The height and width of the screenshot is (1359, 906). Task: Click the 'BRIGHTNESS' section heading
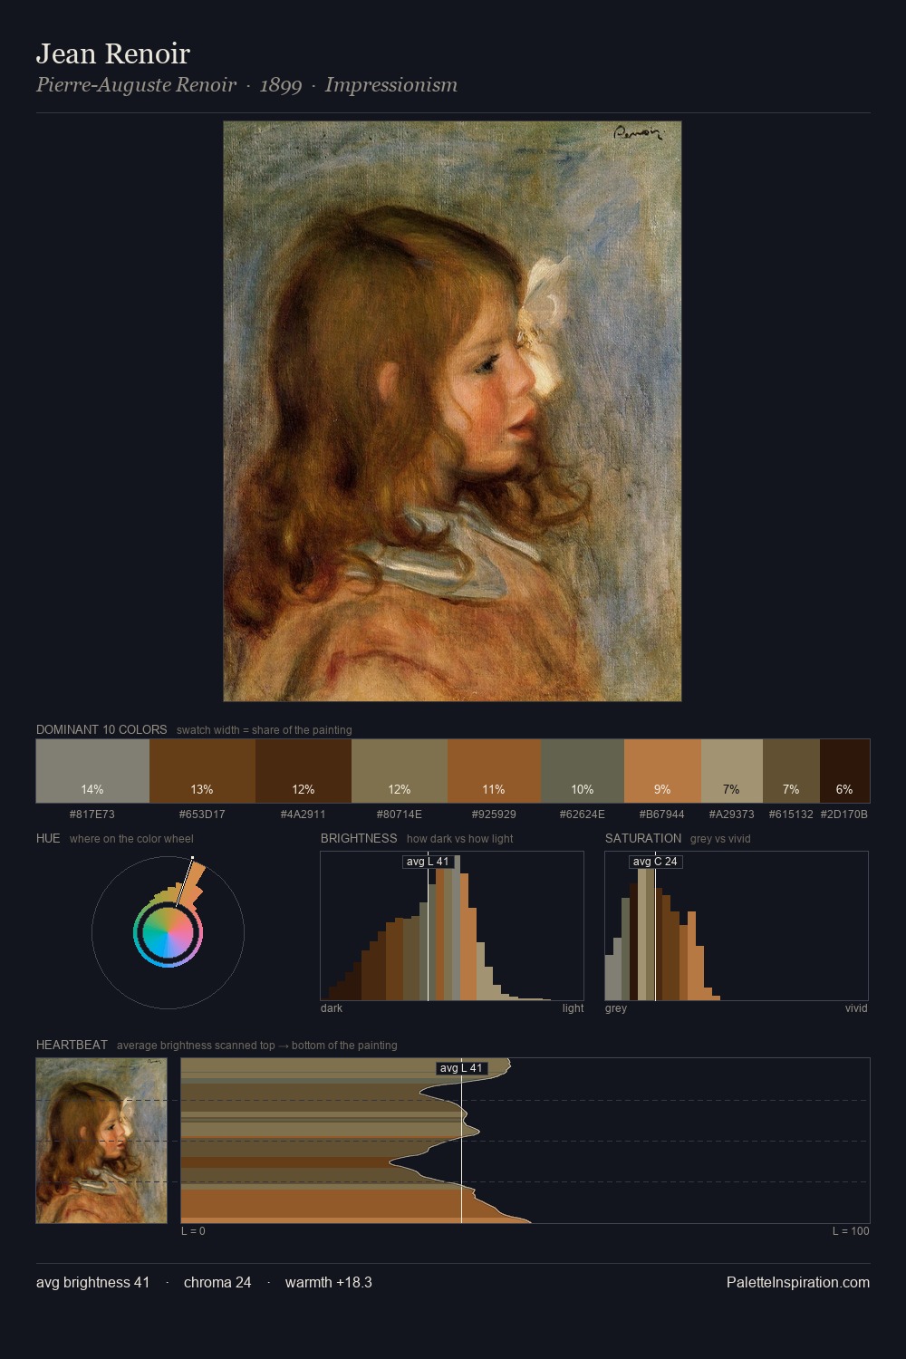click(359, 838)
